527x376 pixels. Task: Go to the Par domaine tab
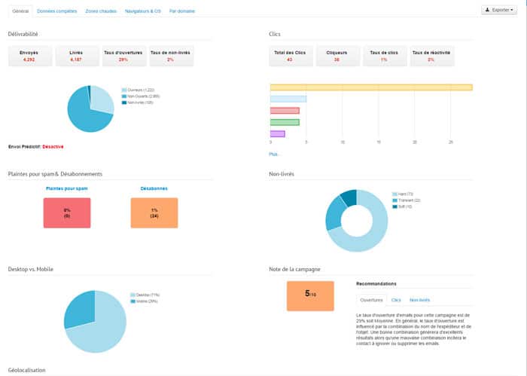(183, 12)
